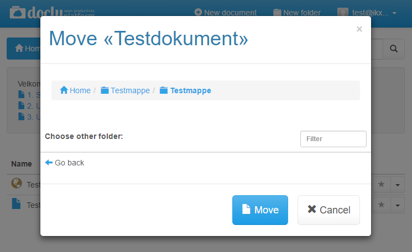Image resolution: width=412 pixels, height=252 pixels.
Task: Open the Home button behind dialog
Action: click(x=24, y=49)
